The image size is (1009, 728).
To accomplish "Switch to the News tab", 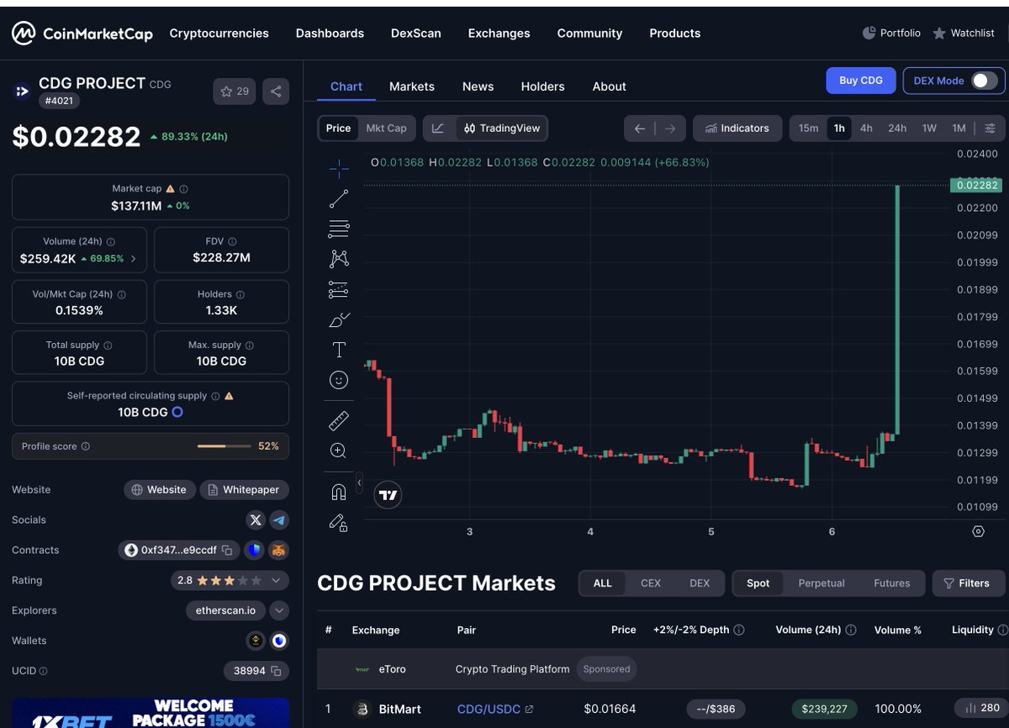I will click(478, 87).
